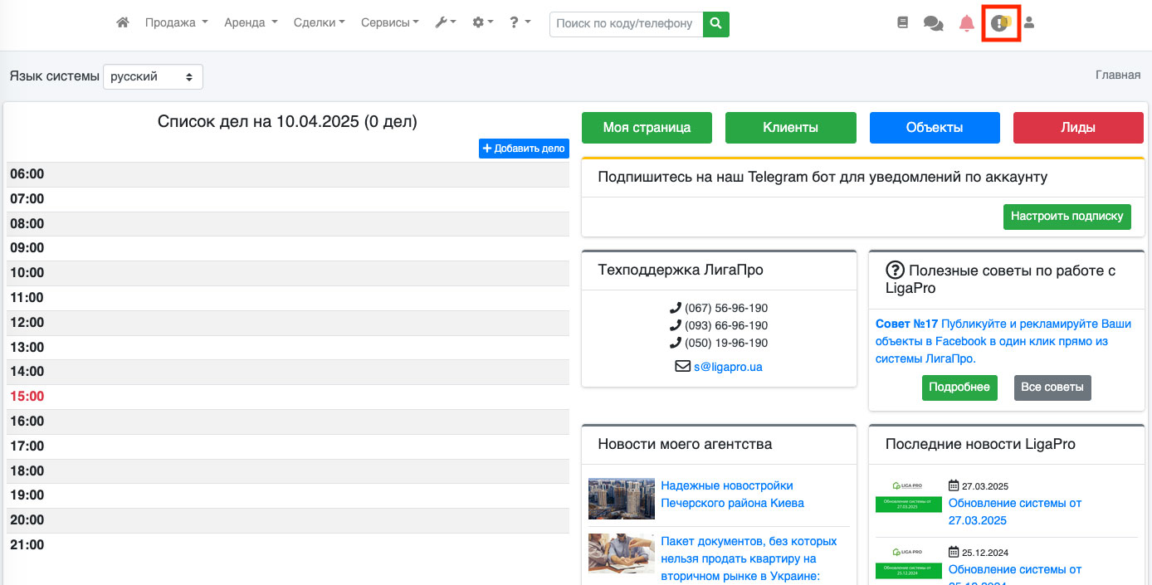Open the book icon in top bar
The width and height of the screenshot is (1152, 585).
[x=903, y=23]
